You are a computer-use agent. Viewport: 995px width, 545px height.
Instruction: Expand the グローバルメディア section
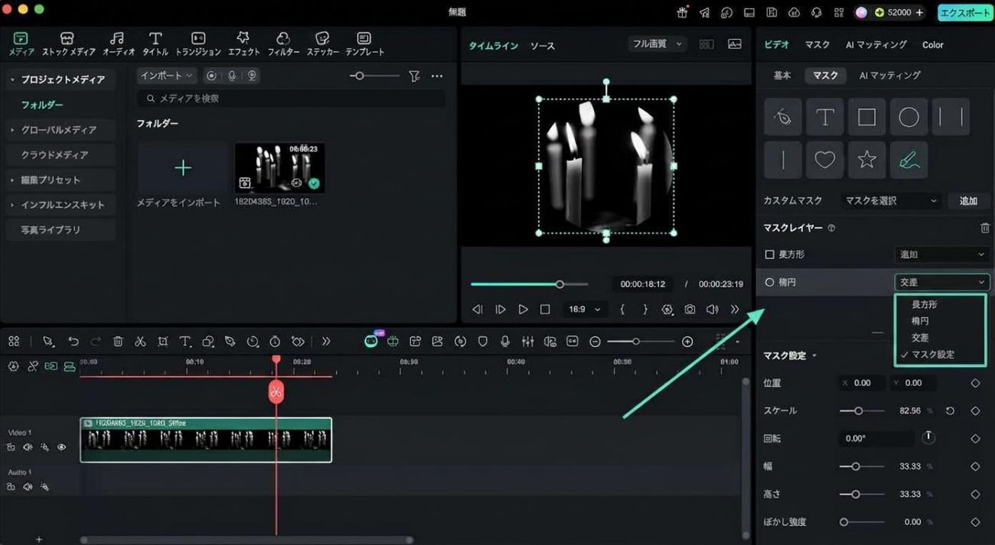[12, 130]
